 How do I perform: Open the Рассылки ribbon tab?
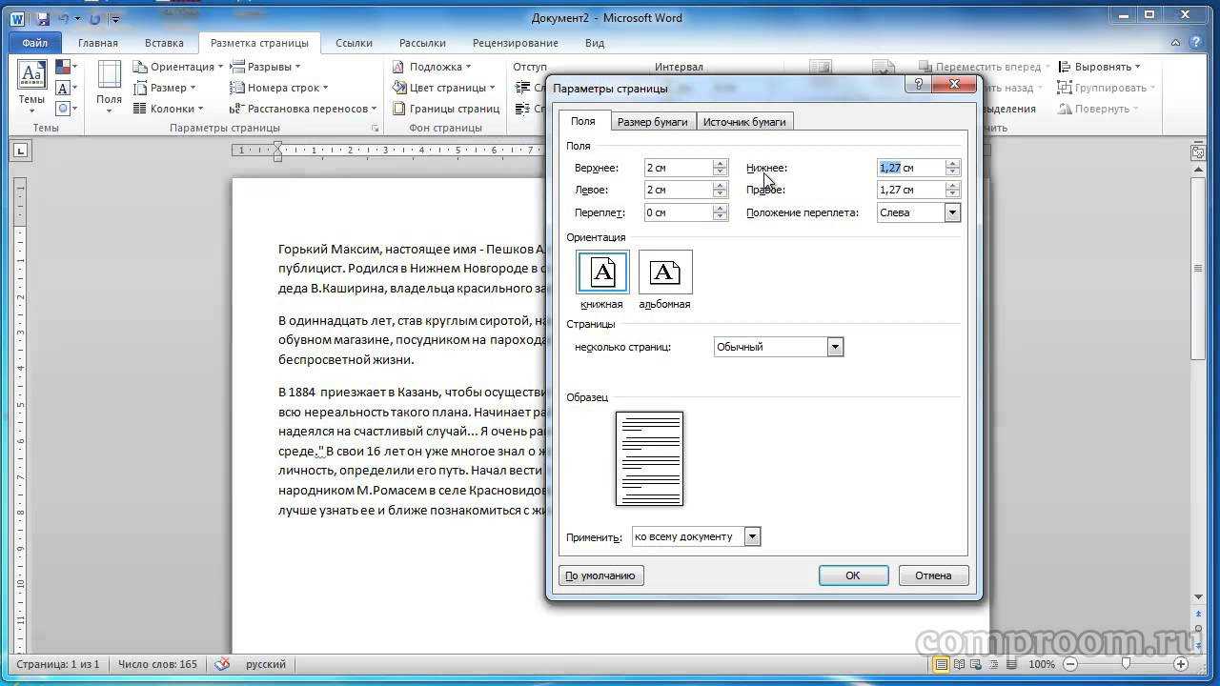[422, 43]
